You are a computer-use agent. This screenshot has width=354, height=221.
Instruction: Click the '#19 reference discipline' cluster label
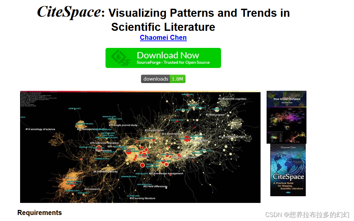point(104,143)
